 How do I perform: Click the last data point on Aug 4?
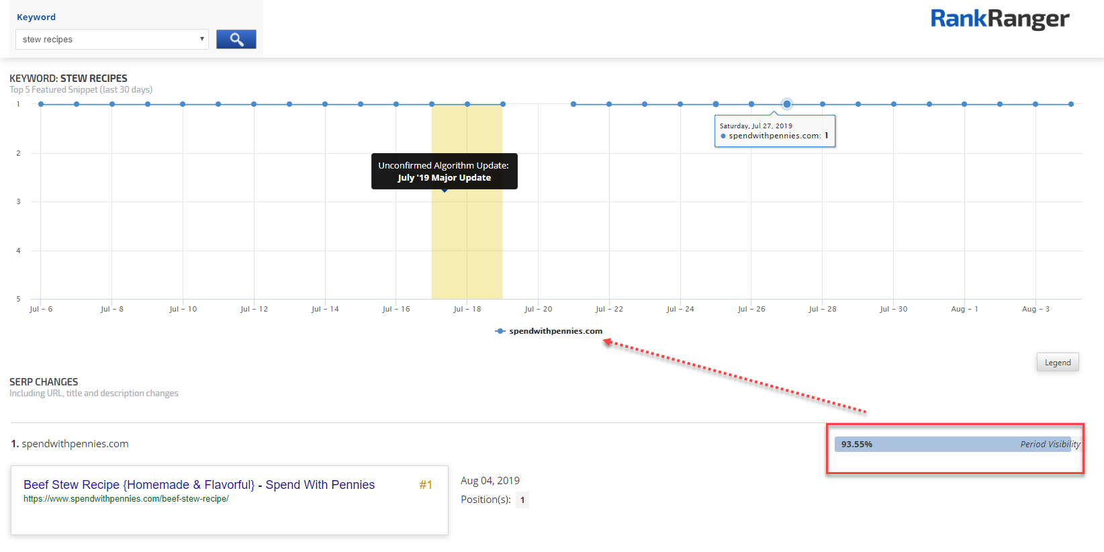pos(1071,104)
